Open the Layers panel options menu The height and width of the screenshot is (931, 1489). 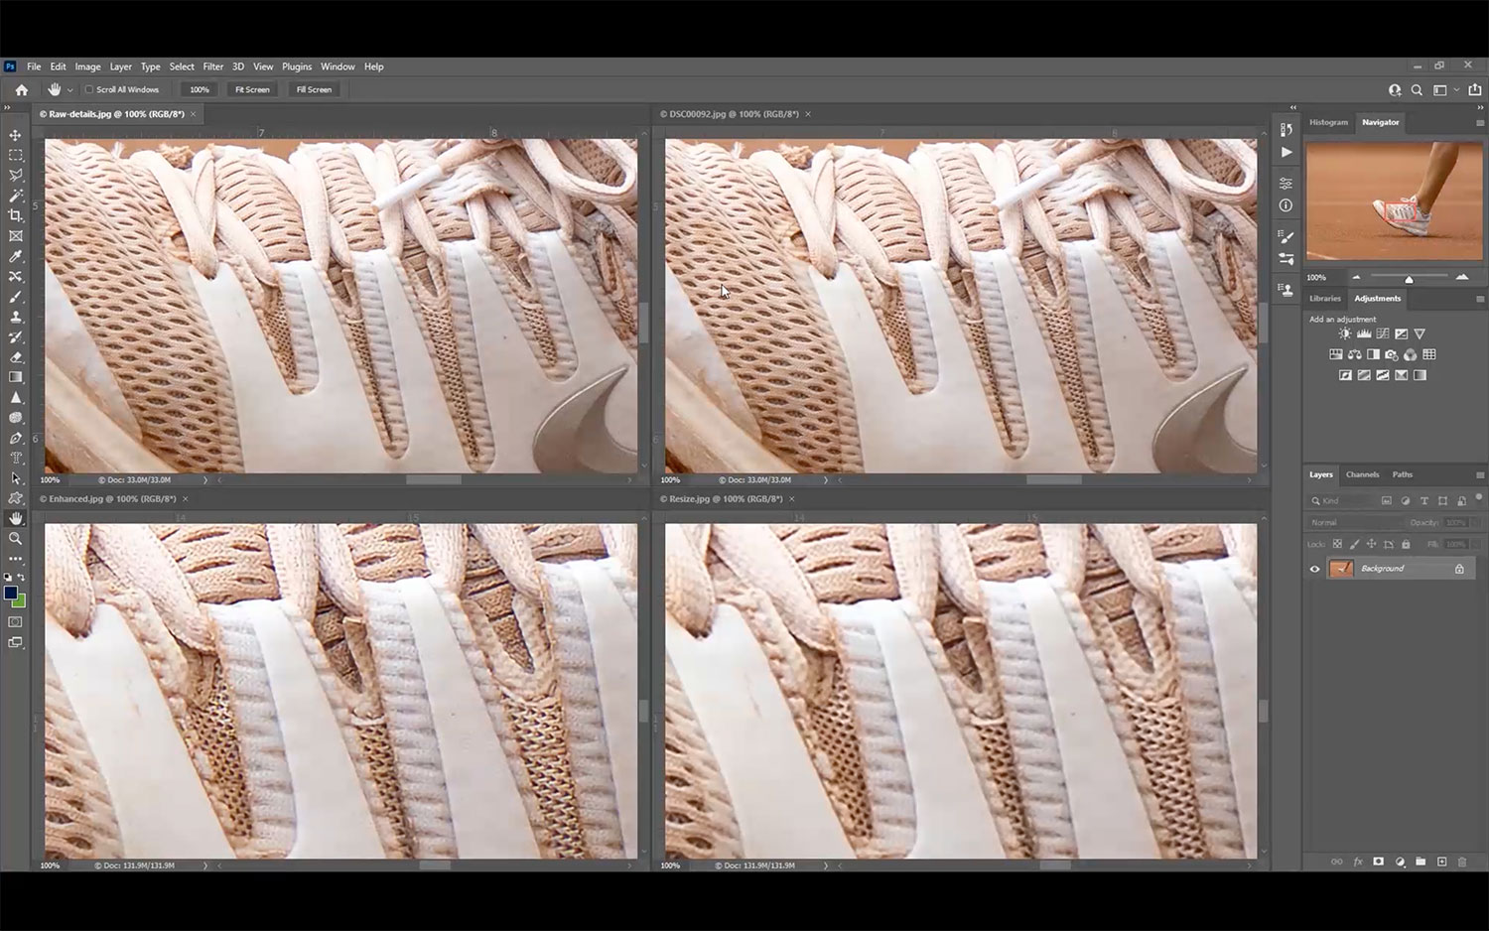1479,475
